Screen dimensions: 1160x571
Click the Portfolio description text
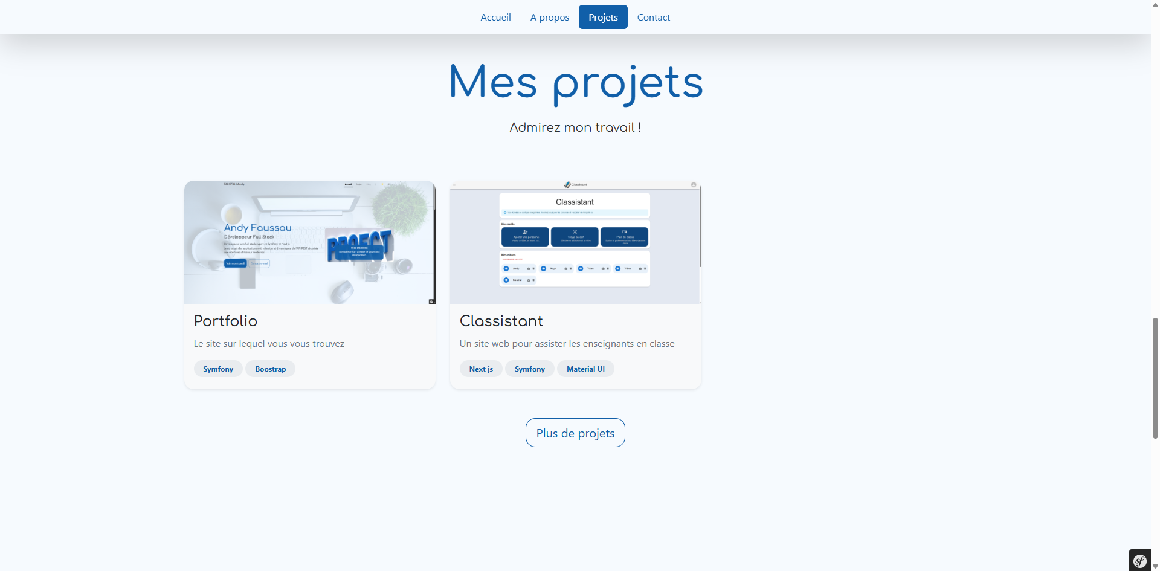269,344
